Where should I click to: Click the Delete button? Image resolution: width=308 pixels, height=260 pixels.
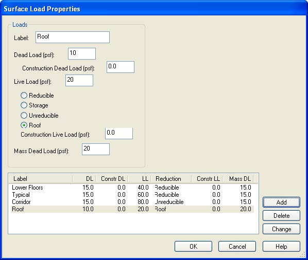(281, 215)
